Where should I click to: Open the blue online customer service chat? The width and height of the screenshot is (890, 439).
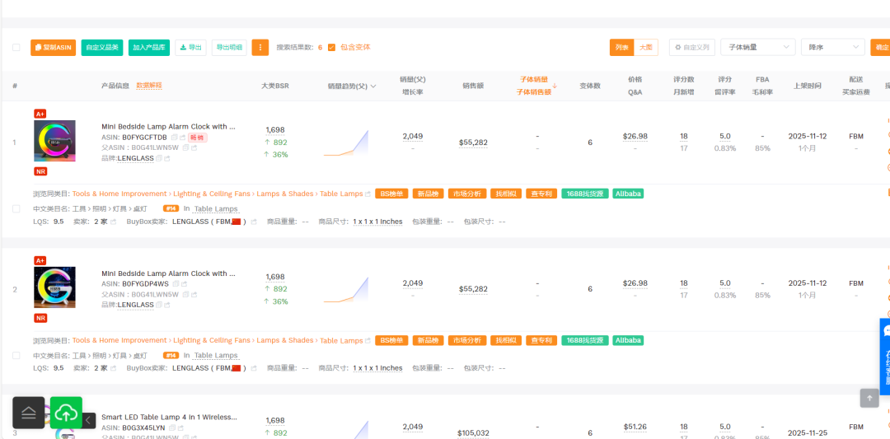pyautogui.click(x=885, y=356)
